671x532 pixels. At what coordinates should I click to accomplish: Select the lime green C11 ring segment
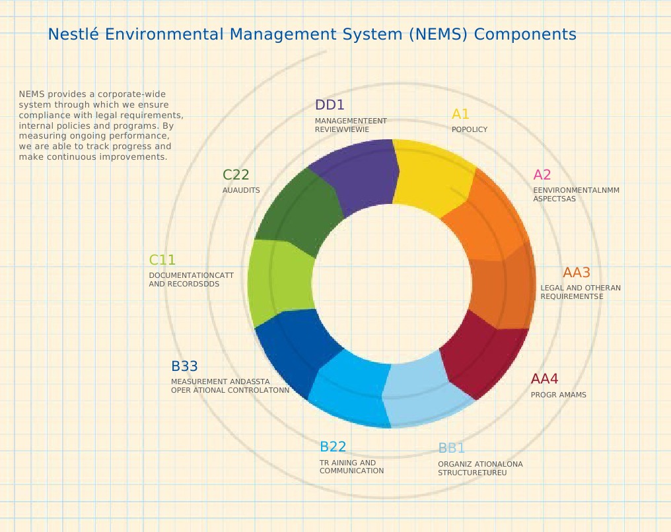(x=280, y=283)
